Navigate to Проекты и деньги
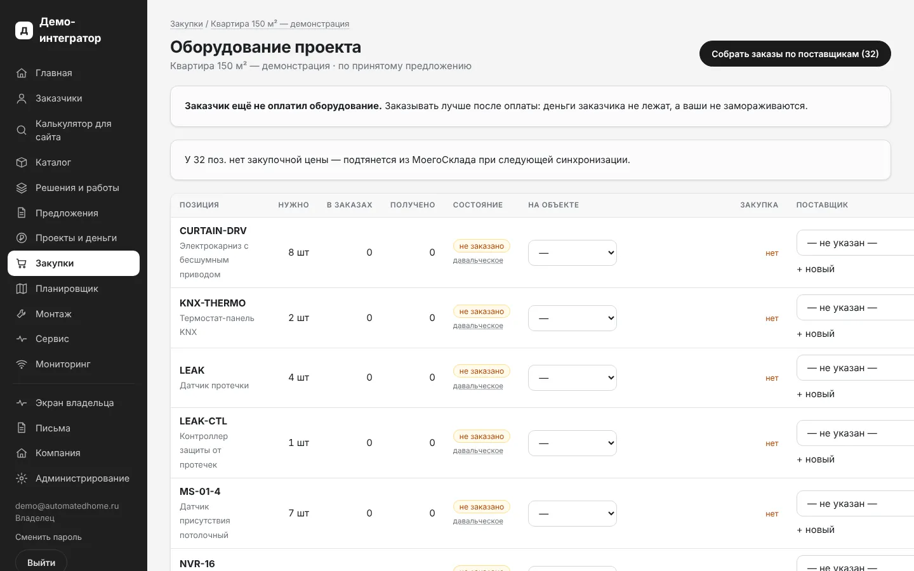The height and width of the screenshot is (571, 914). click(x=74, y=238)
